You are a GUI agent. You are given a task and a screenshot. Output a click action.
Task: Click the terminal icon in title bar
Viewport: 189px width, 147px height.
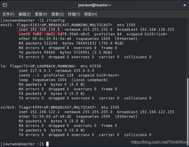(5, 5)
